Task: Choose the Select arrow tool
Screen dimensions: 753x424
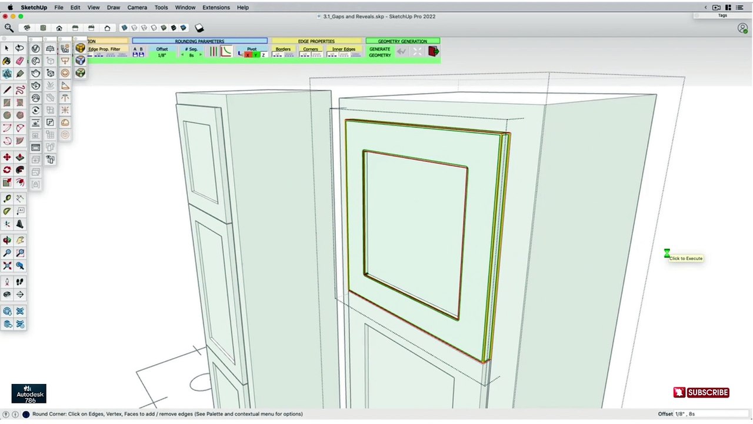Action: click(6, 48)
